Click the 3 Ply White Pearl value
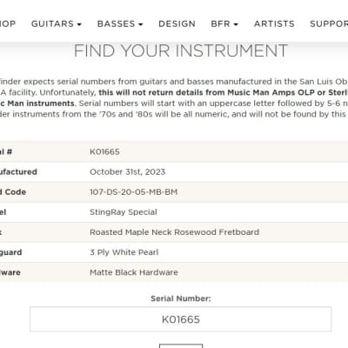Image resolution: width=348 pixels, height=348 pixels. (124, 252)
